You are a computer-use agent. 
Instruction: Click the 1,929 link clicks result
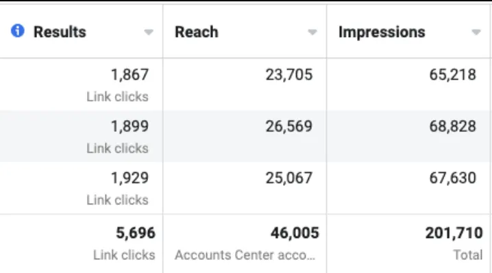tap(130, 178)
